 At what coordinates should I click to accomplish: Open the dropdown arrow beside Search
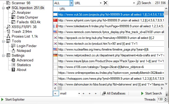(134, 3)
